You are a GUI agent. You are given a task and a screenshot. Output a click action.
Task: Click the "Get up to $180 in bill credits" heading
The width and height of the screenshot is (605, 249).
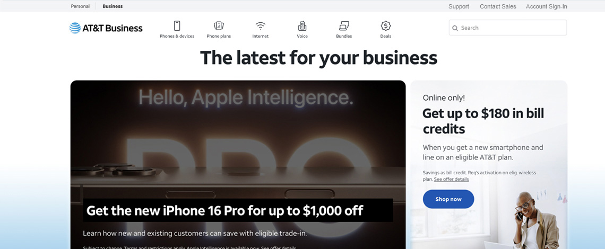click(x=483, y=121)
